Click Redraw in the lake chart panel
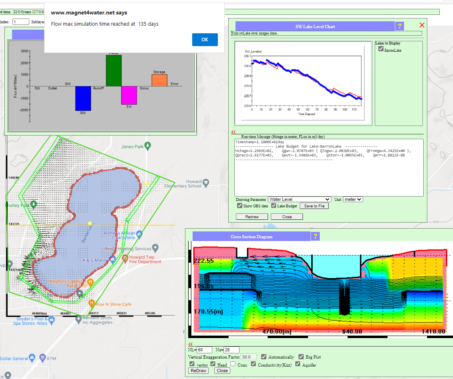The image size is (453, 379). point(252,217)
